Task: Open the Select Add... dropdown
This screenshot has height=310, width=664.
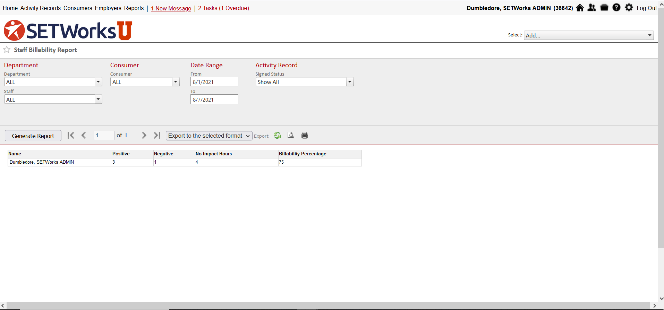Action: point(589,35)
